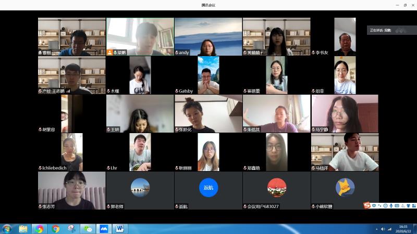Select the 返航 blue avatar tile
Viewport: 417px width, 234px height.
(208, 188)
